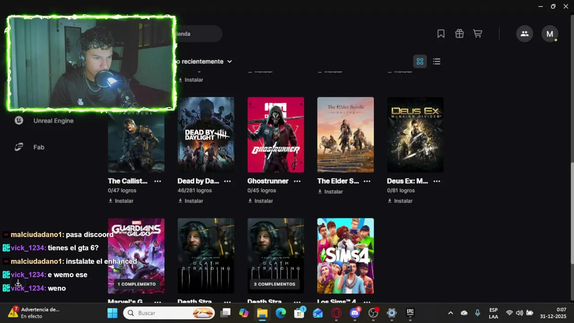Open options menu for Ghostrunner
The image size is (574, 323).
(x=297, y=181)
